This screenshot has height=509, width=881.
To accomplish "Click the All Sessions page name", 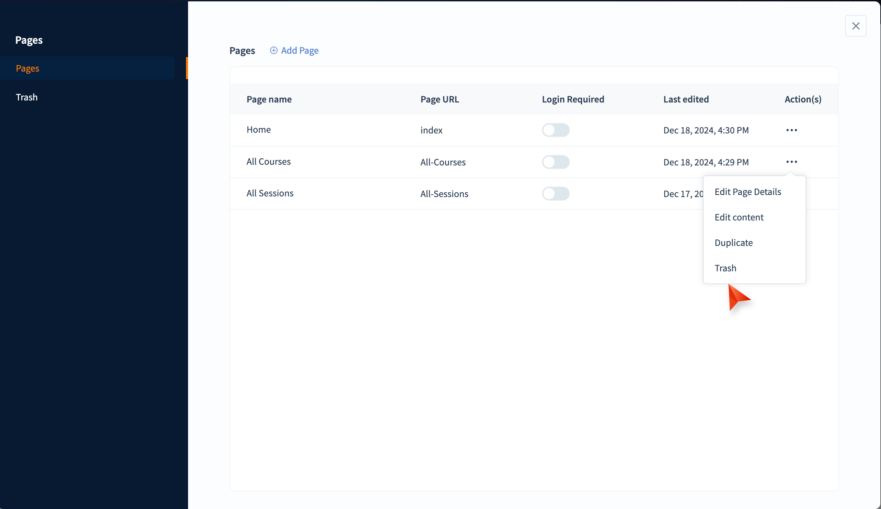I will 270,193.
